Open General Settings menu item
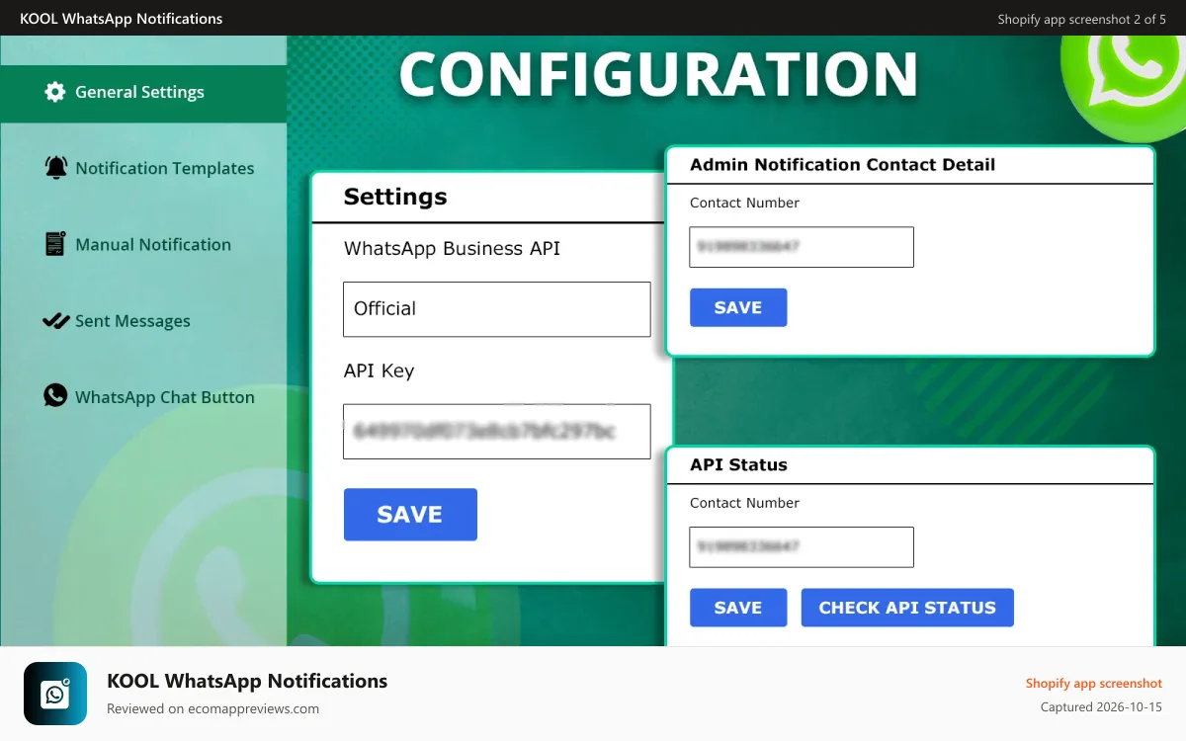 coord(143,93)
